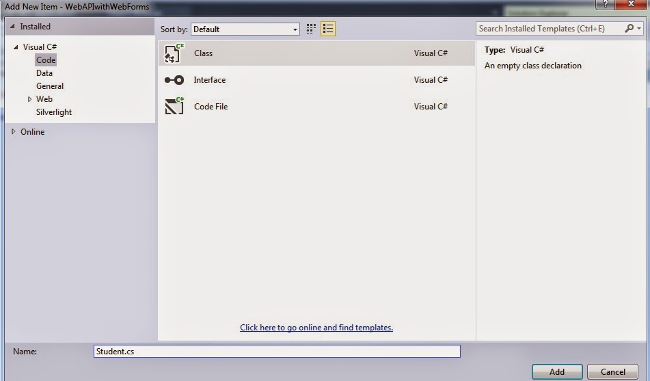This screenshot has height=381, width=650.
Task: Switch to medium icons list view
Action: [328, 29]
